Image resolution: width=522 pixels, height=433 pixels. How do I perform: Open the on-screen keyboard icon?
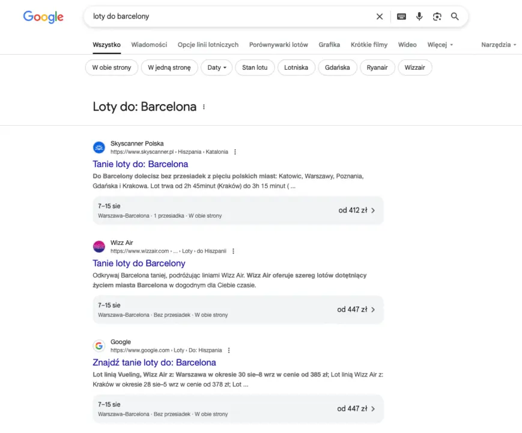[401, 16]
